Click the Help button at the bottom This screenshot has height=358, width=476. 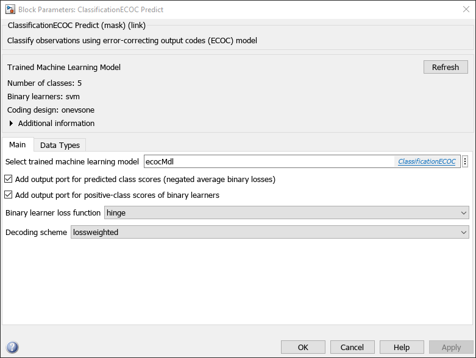[x=402, y=347]
